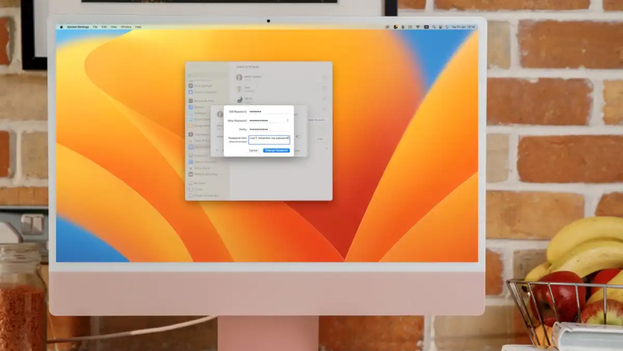Open the Edit menu
This screenshot has width=623, height=351.
(x=104, y=27)
